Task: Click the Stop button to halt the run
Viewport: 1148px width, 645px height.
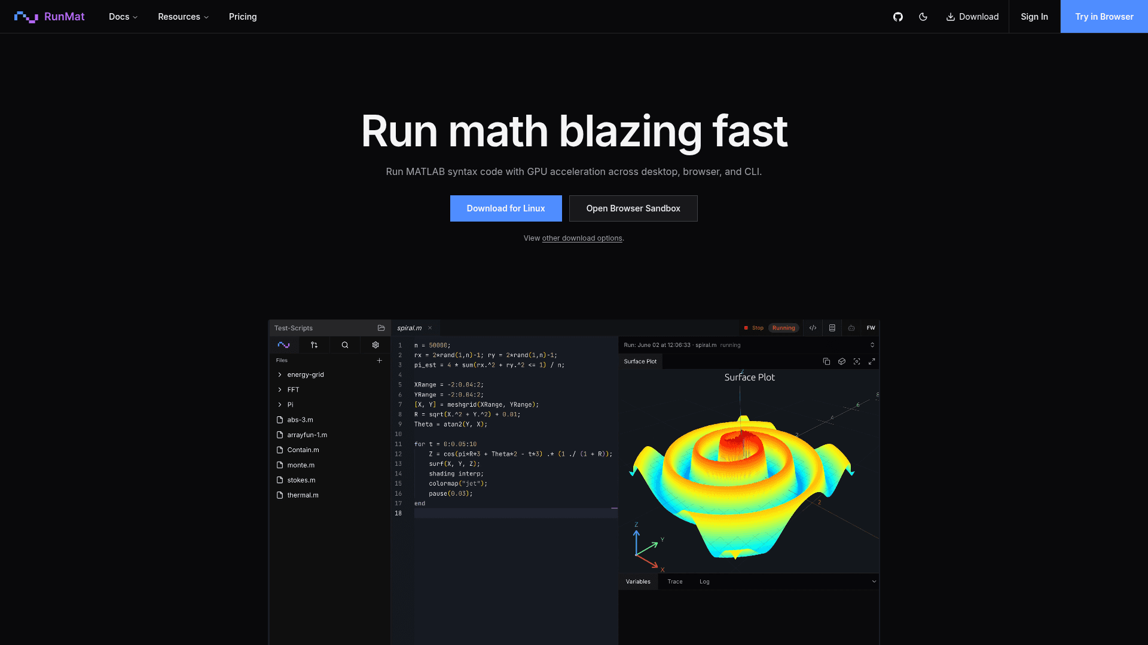Action: click(753, 328)
